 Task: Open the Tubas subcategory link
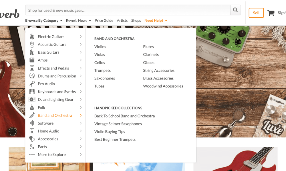pyautogui.click(x=100, y=86)
